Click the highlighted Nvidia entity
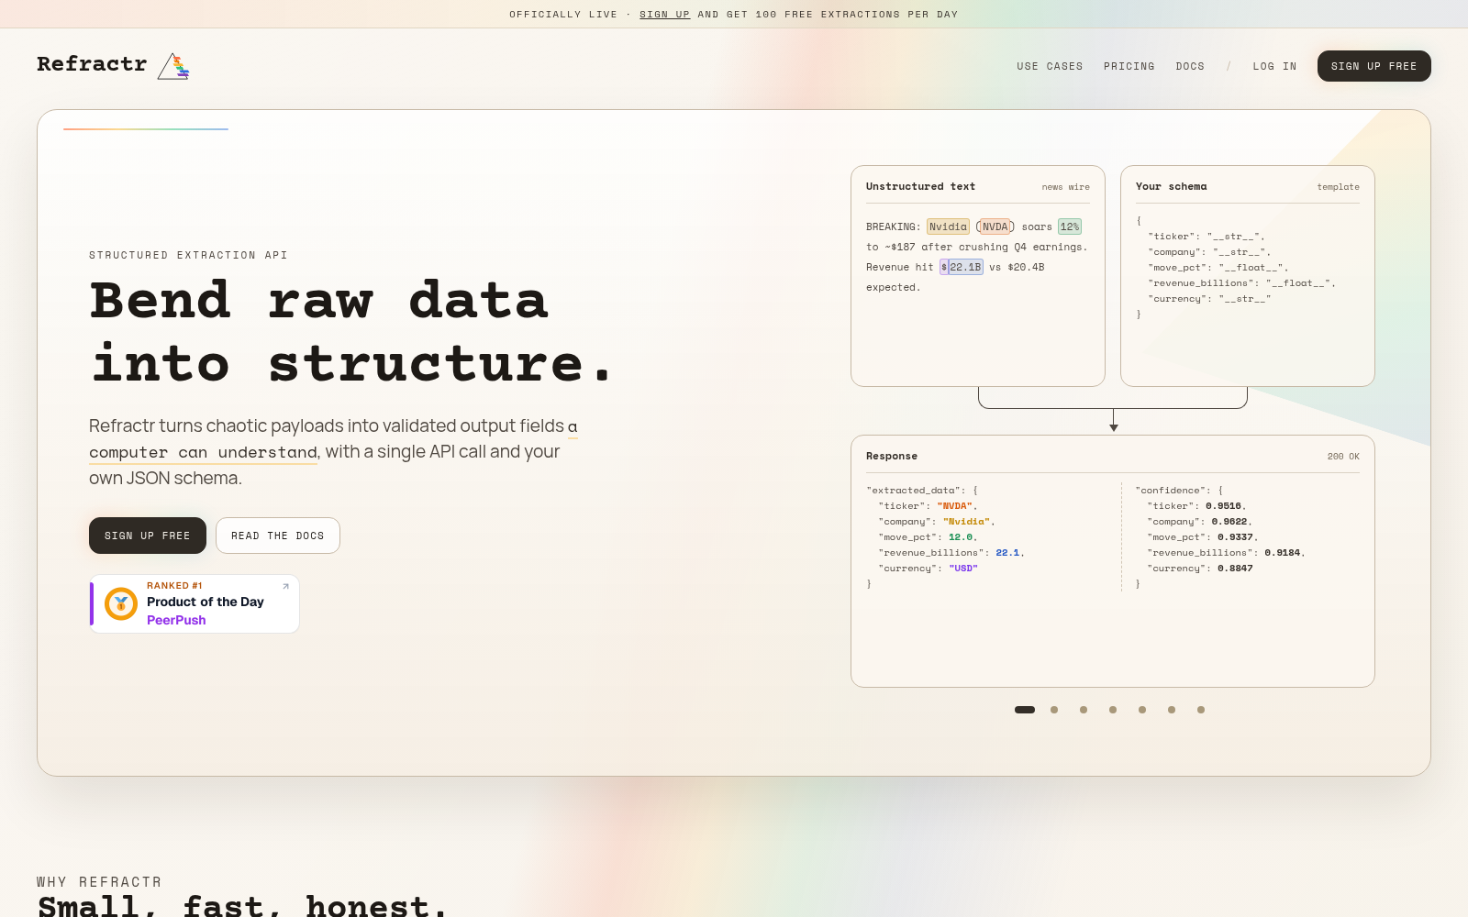Image resolution: width=1468 pixels, height=917 pixels. pos(948,226)
